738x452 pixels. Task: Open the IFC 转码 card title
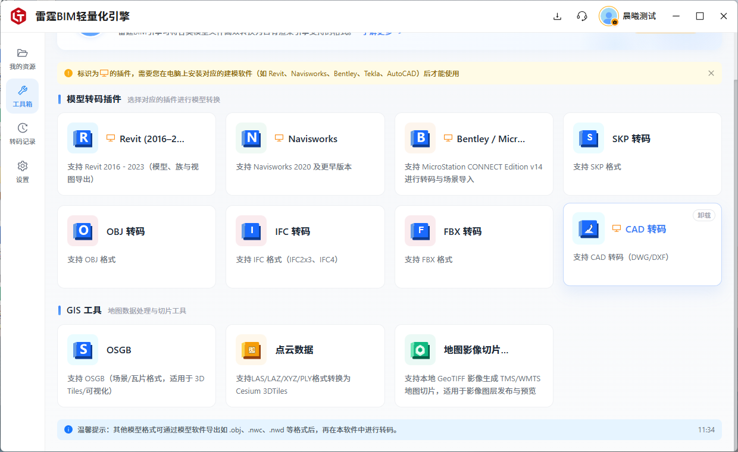[x=292, y=231]
